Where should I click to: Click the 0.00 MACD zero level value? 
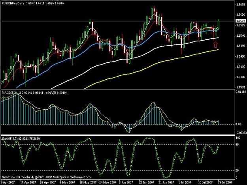238,124
